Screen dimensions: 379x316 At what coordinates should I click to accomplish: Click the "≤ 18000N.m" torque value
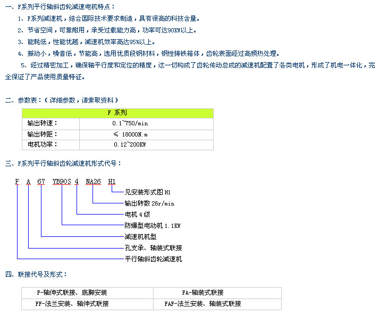point(130,134)
